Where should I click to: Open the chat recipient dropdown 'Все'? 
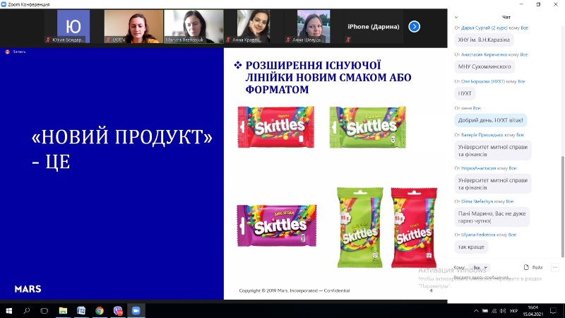[x=480, y=268]
